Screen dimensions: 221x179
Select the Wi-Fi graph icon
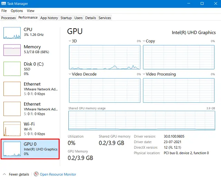pos(12,129)
